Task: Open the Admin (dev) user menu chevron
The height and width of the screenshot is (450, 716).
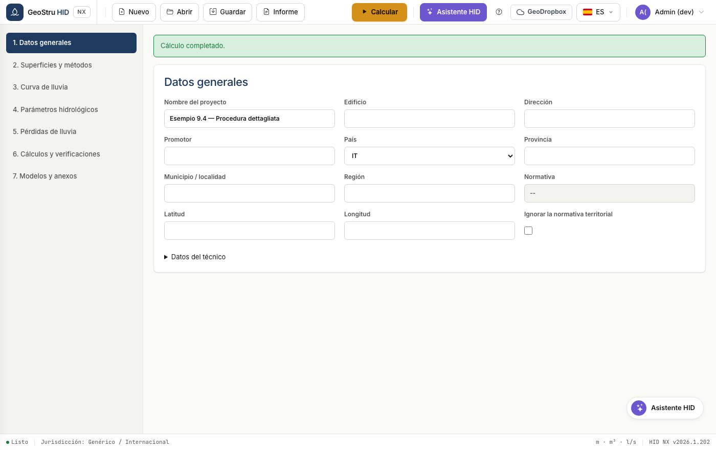Action: click(x=701, y=12)
